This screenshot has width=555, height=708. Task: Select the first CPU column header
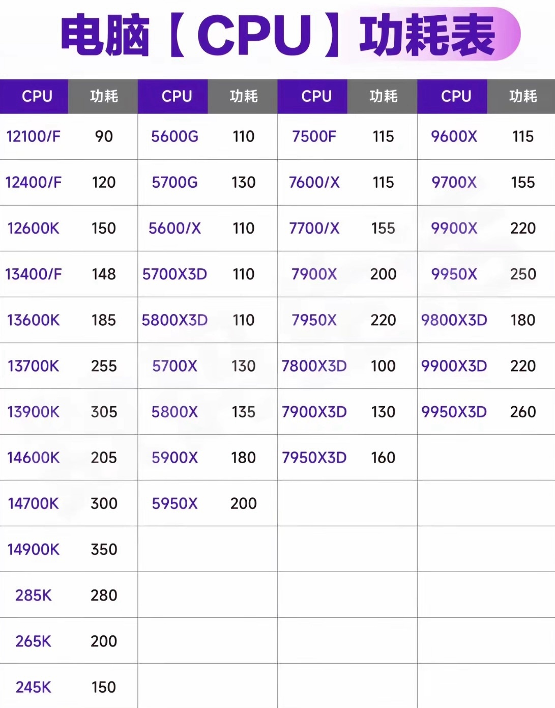[x=37, y=96]
